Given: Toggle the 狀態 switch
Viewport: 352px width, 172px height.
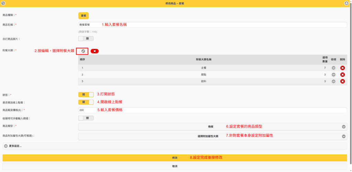Looking at the screenshot, I should coord(86,94).
